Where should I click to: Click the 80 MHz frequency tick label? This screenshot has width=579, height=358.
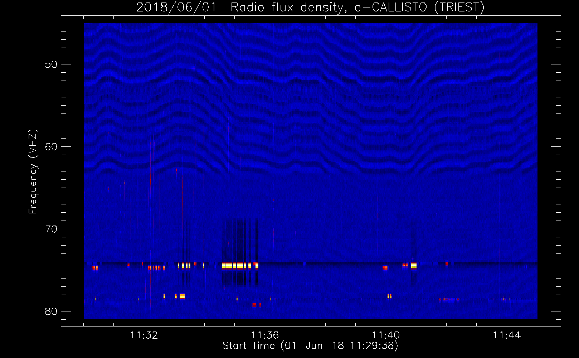(51, 311)
